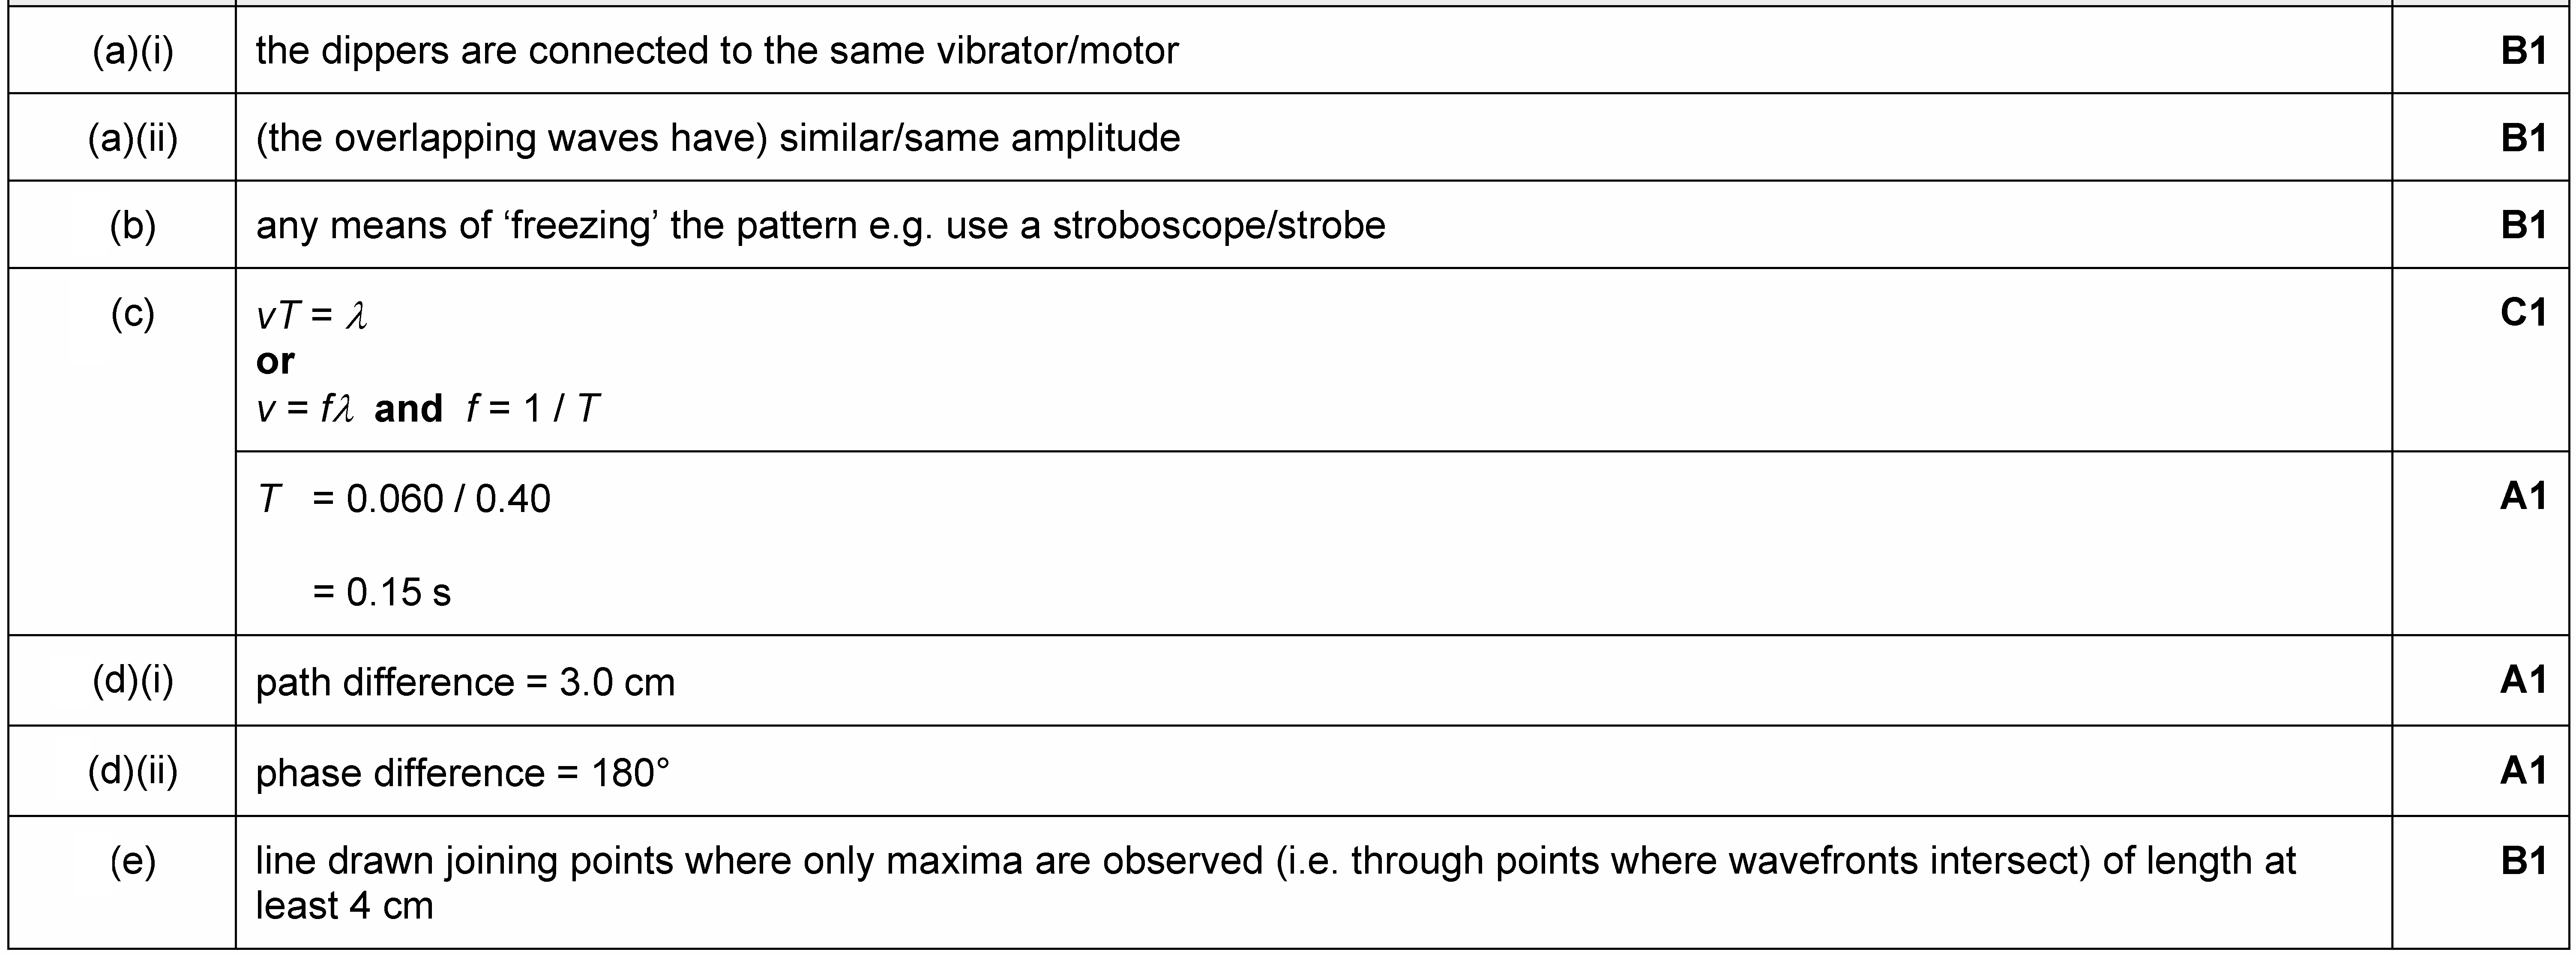Select the similar/same amplitude answer text
Image resolution: width=2576 pixels, height=955 pixels.
tap(718, 137)
